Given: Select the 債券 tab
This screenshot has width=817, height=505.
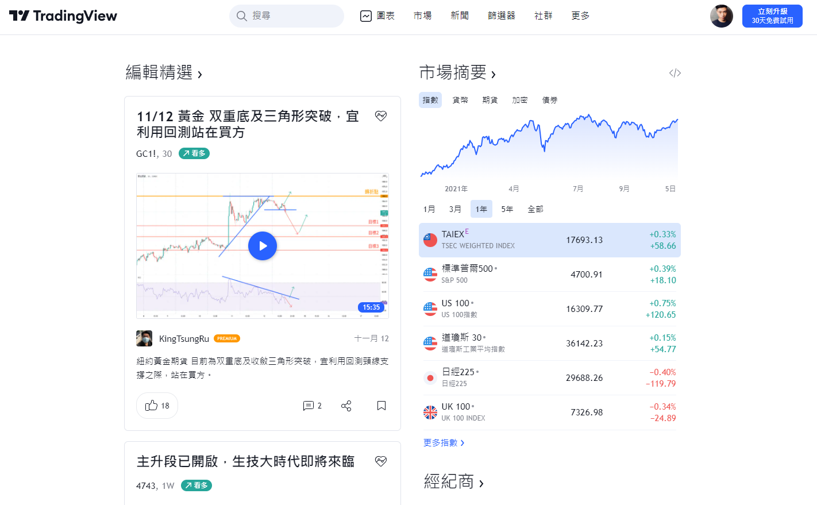Looking at the screenshot, I should click(550, 100).
